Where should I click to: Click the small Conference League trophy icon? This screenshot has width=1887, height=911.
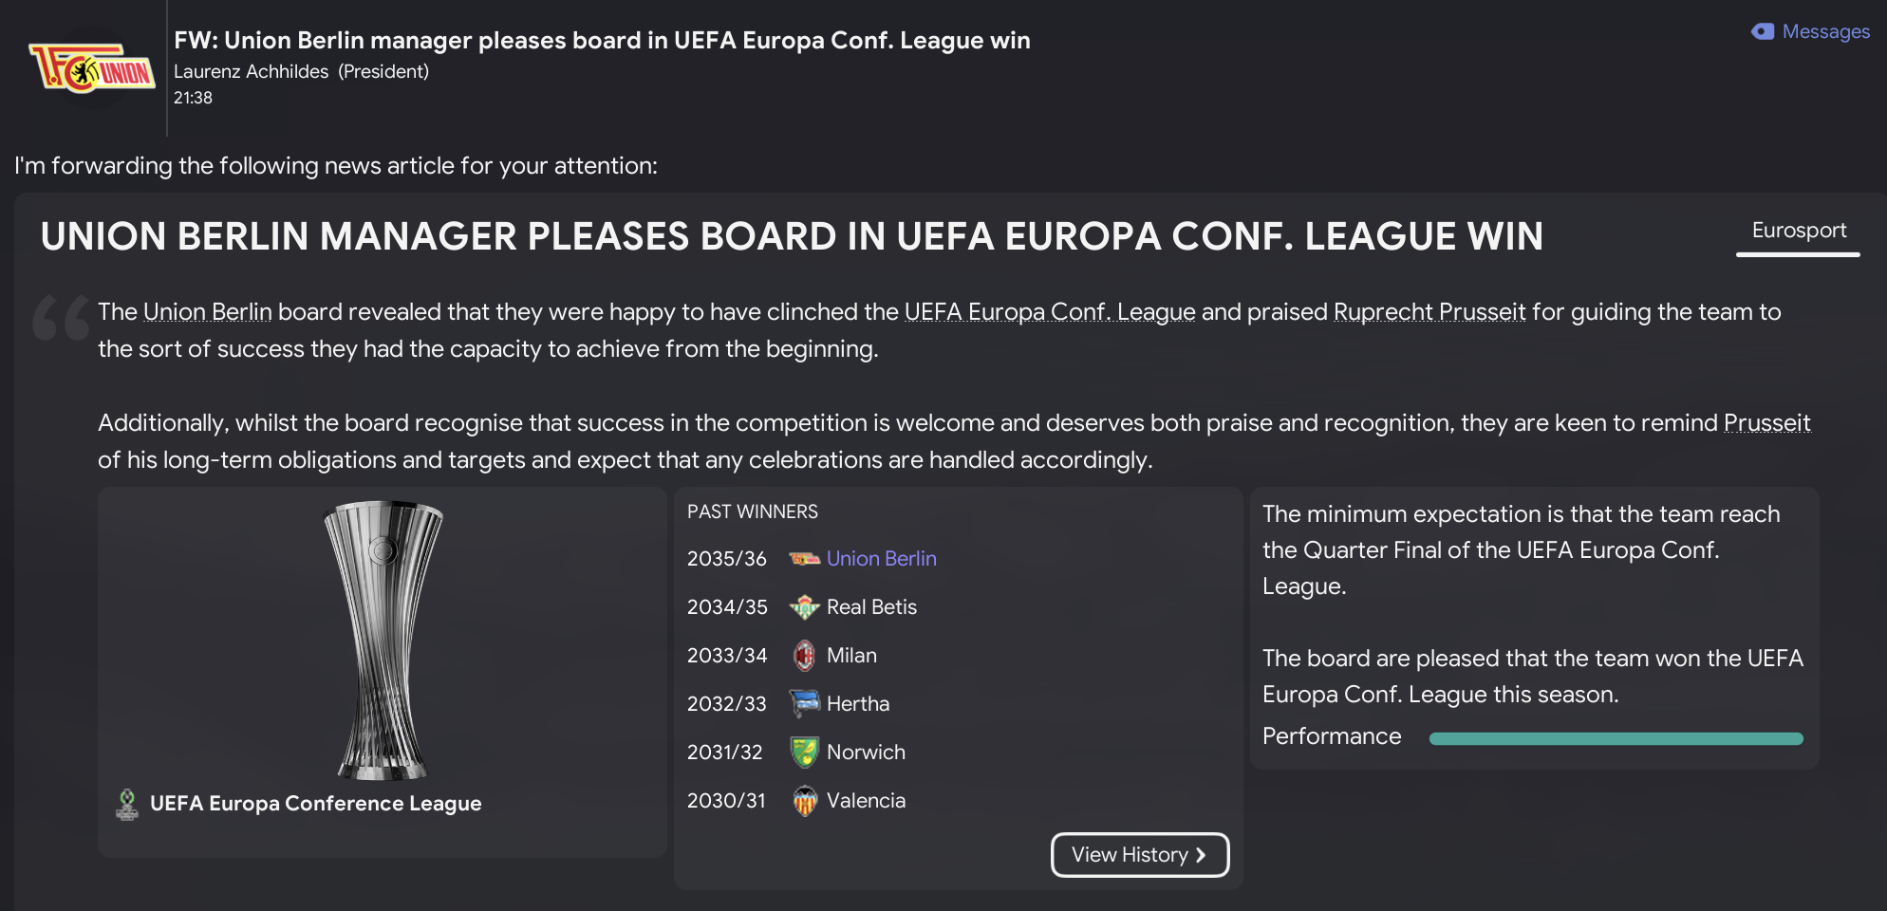coord(126,804)
